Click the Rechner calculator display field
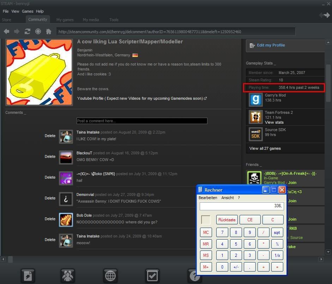 tap(242, 206)
